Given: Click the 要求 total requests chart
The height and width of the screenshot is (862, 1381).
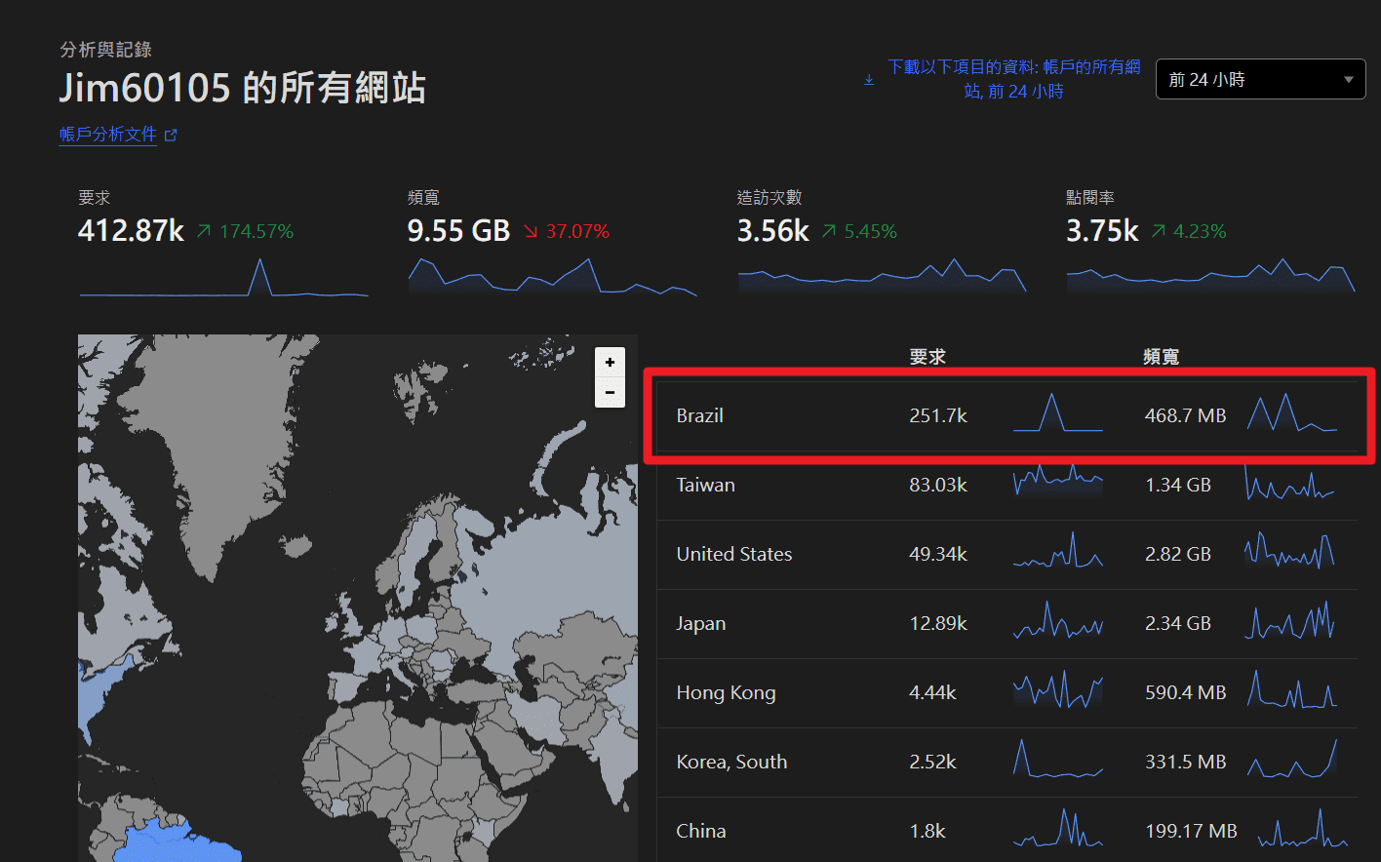Looking at the screenshot, I should (x=223, y=278).
